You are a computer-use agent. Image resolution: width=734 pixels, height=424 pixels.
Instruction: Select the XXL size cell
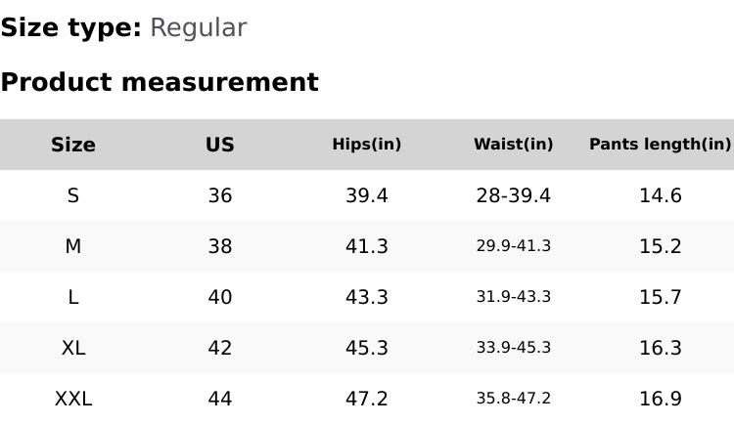coord(73,399)
